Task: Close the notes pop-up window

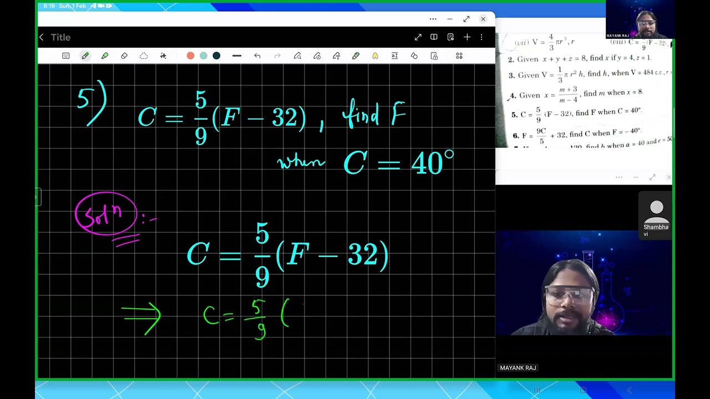Action: [483, 19]
